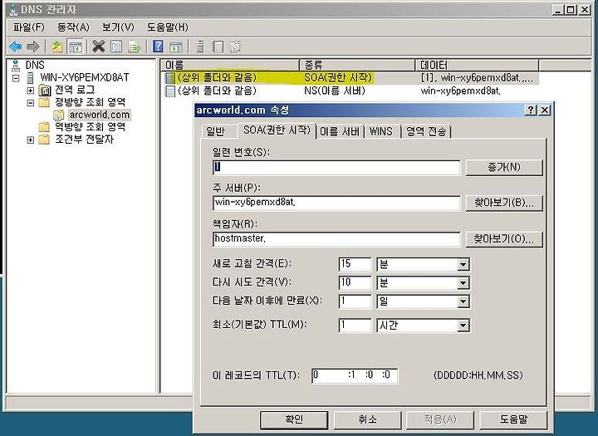Toggle the console tree pane icon

(x=76, y=47)
